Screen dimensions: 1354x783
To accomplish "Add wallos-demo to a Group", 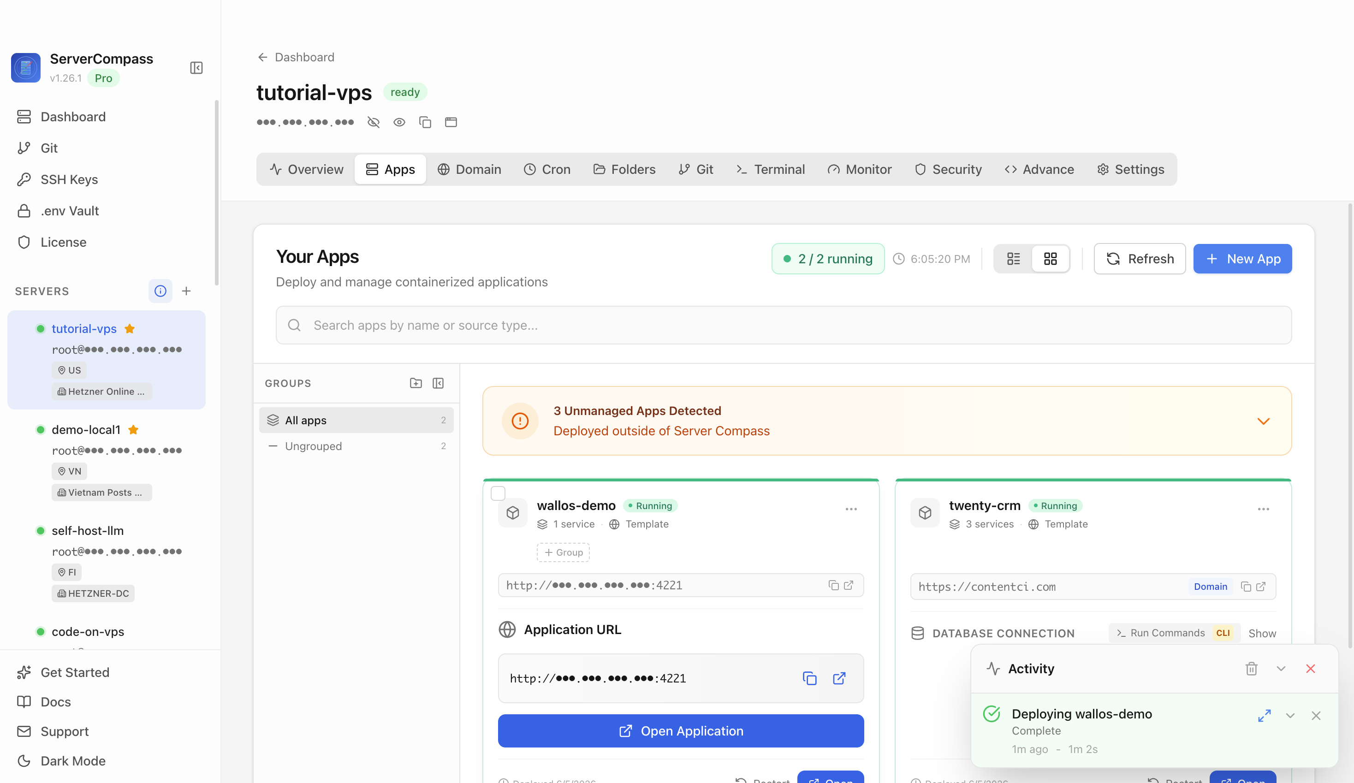I will pos(563,552).
